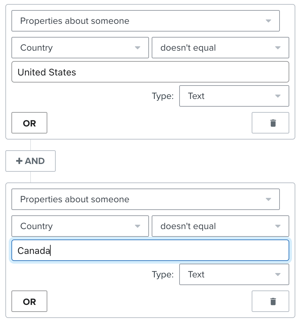The image size is (300, 322).
Task: Open the second Properties about someone dropdown
Action: [x=146, y=199]
